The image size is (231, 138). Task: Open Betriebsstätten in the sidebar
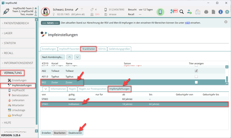20,95
